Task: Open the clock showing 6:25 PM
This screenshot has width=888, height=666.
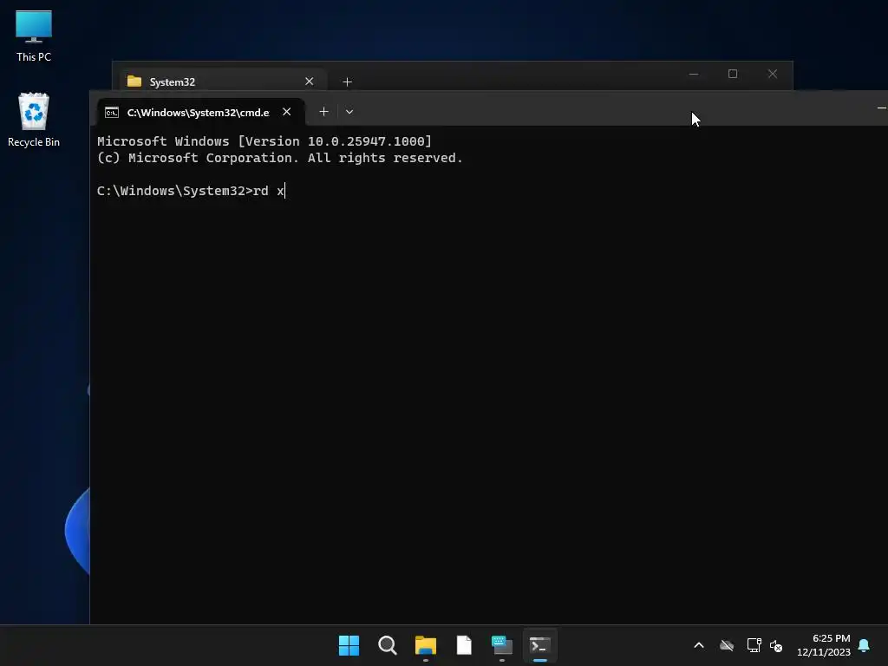Action: (x=824, y=645)
